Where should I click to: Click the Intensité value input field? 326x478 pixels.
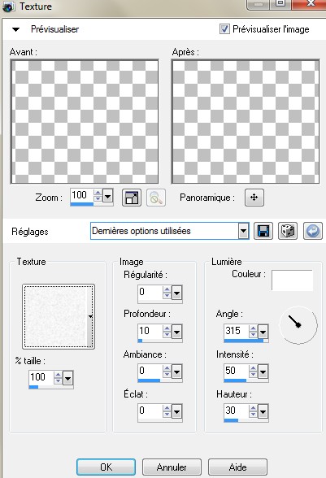[x=236, y=371]
